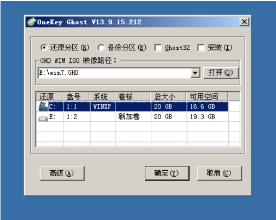
Task: Click the 卷标 column header
Action: 132,96
